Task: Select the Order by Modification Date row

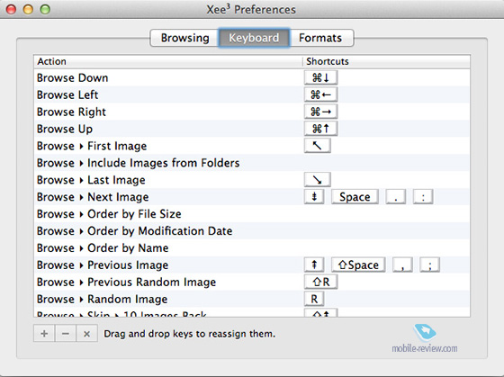Action: point(252,230)
